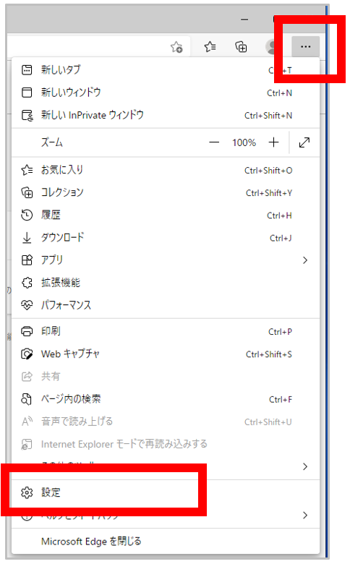Select 新しいタブ menu item
This screenshot has width=350, height=564.
tap(166, 70)
